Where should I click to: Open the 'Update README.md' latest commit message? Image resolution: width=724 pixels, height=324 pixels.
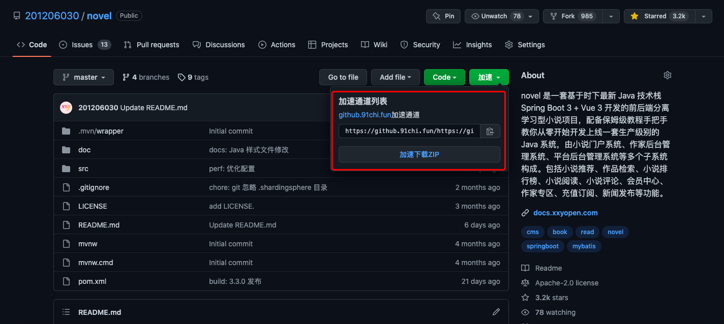(x=154, y=108)
